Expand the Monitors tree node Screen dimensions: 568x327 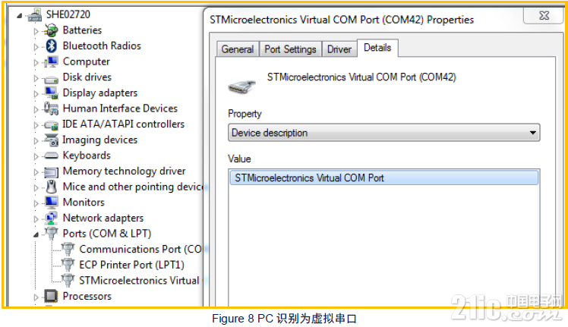pos(36,203)
